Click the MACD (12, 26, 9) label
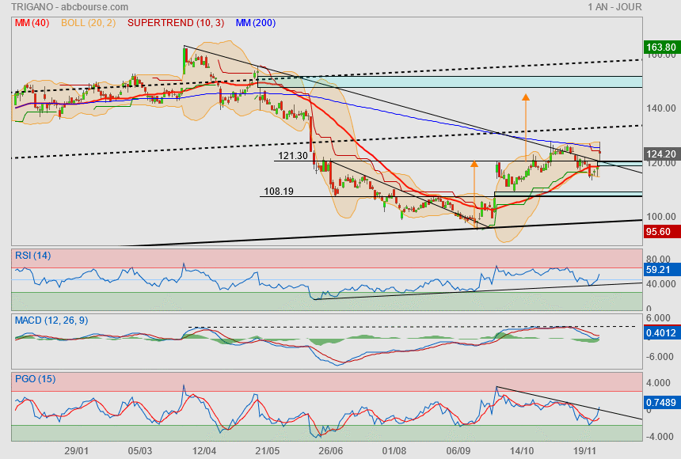Screen dimensions: 681x459 (x=51, y=321)
